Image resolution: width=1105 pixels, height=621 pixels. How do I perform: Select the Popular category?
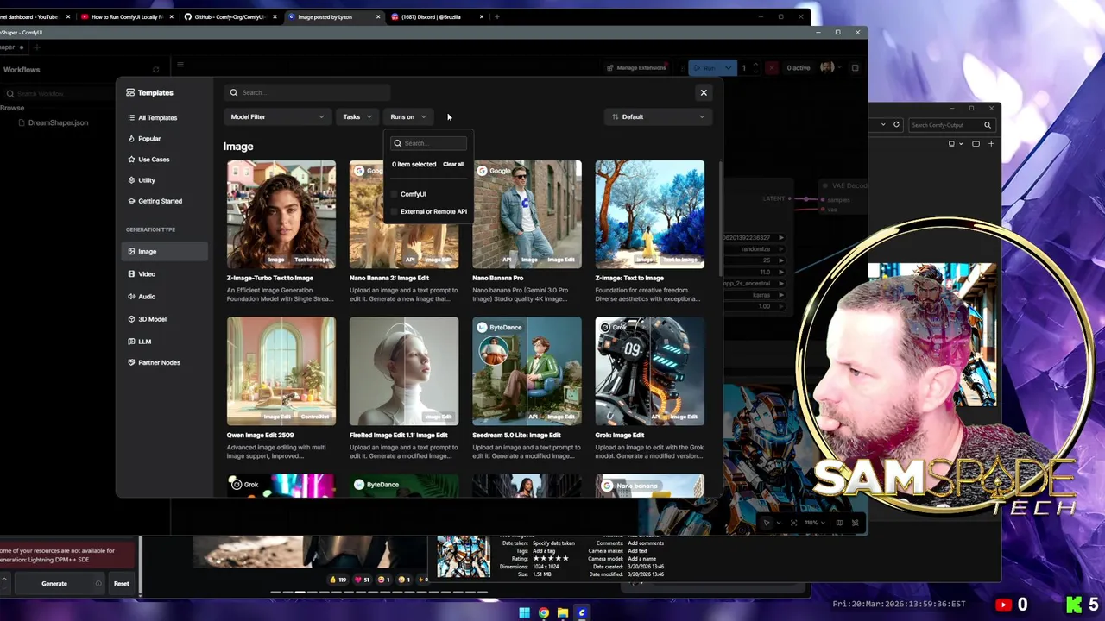[x=165, y=138]
